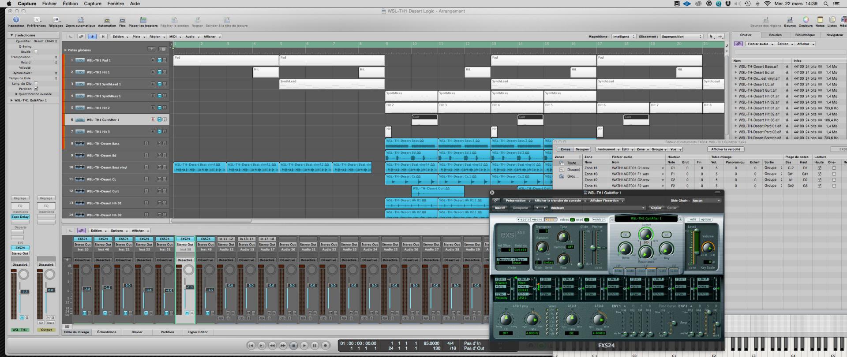Open Spotlight search in menu bar
847x357 pixels.
click(x=826, y=4)
